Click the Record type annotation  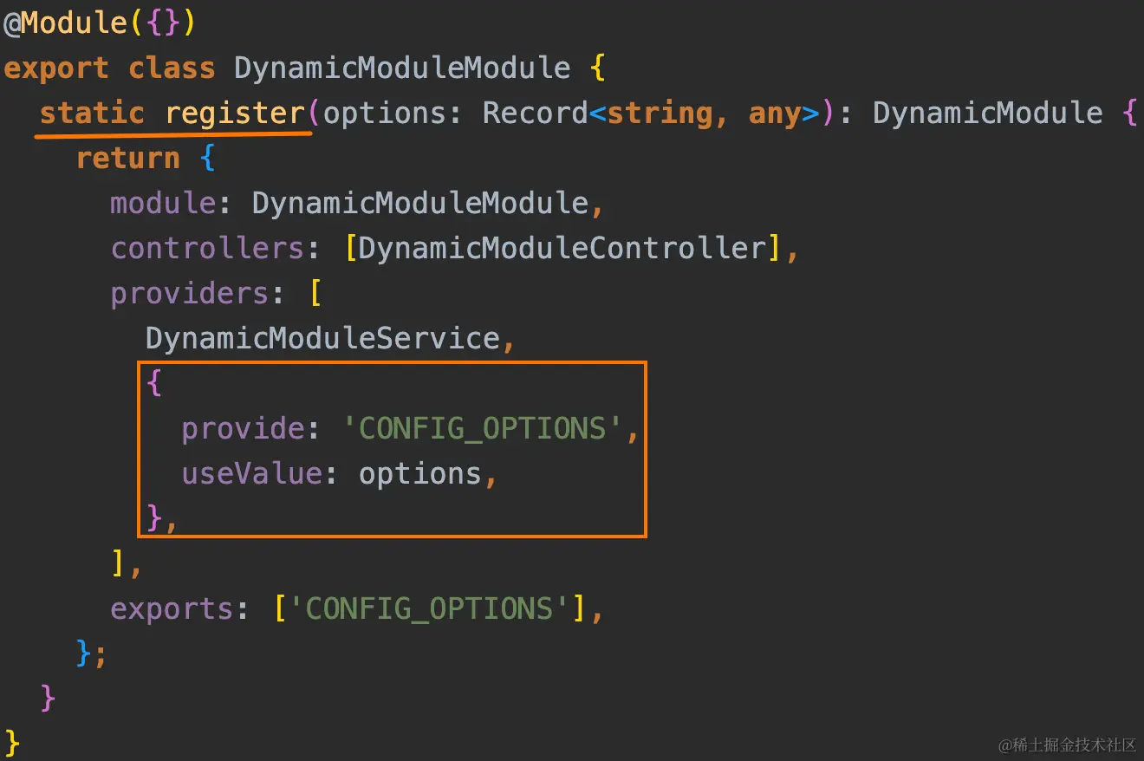pyautogui.click(x=535, y=114)
